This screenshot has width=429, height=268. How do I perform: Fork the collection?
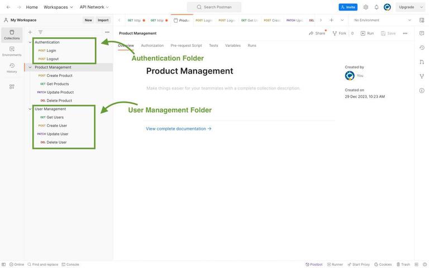coord(339,33)
